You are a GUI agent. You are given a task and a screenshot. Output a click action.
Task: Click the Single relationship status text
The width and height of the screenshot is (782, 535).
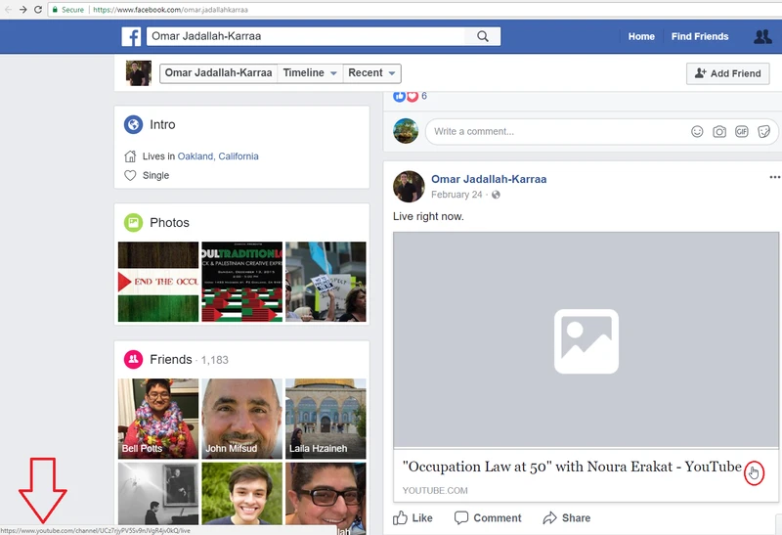click(x=155, y=176)
